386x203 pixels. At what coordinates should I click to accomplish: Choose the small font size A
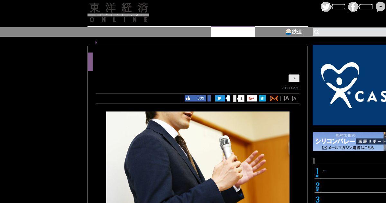click(295, 98)
